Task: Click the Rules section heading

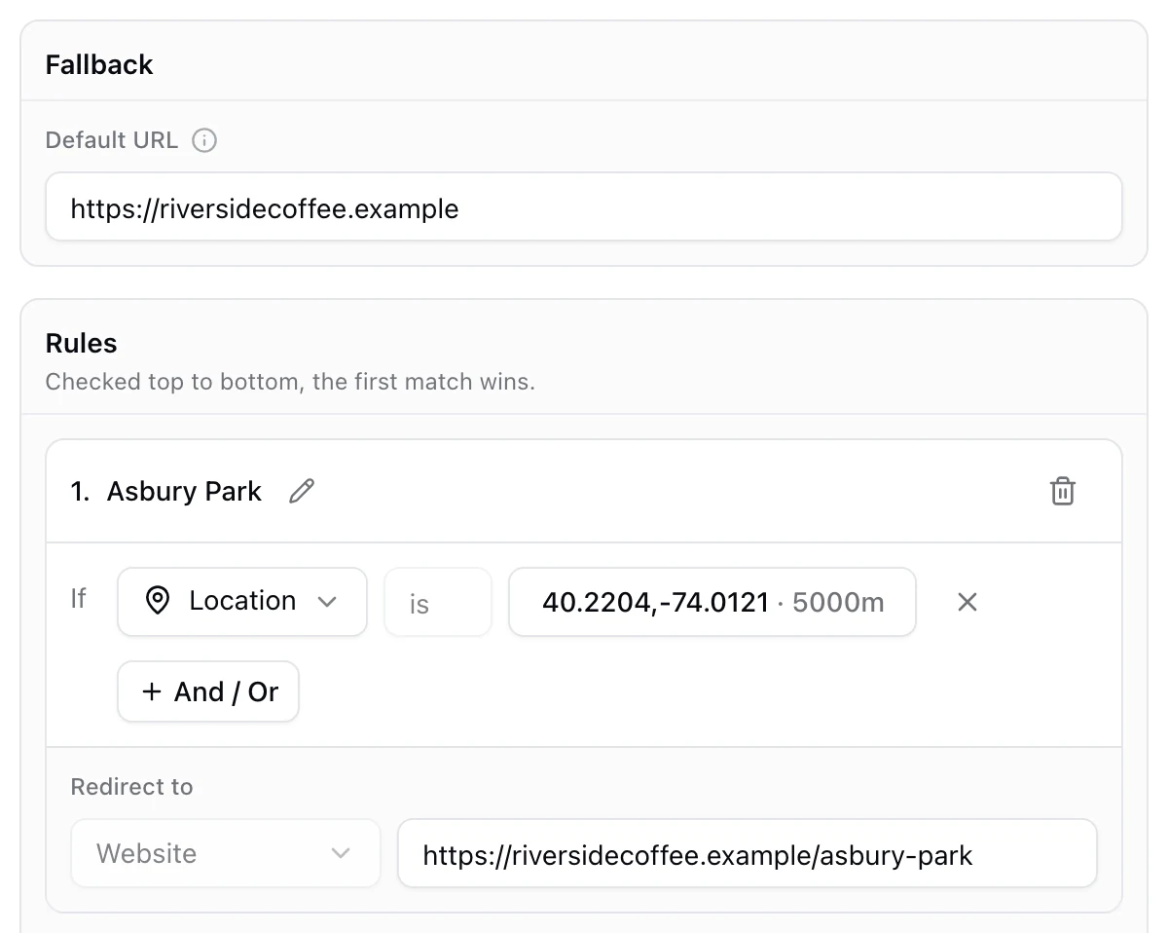Action: [82, 343]
